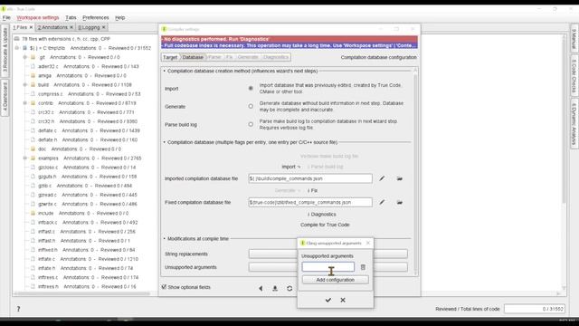Close the 2 Annotations tab
Viewport: 579px width, 326px height.
[71, 27]
